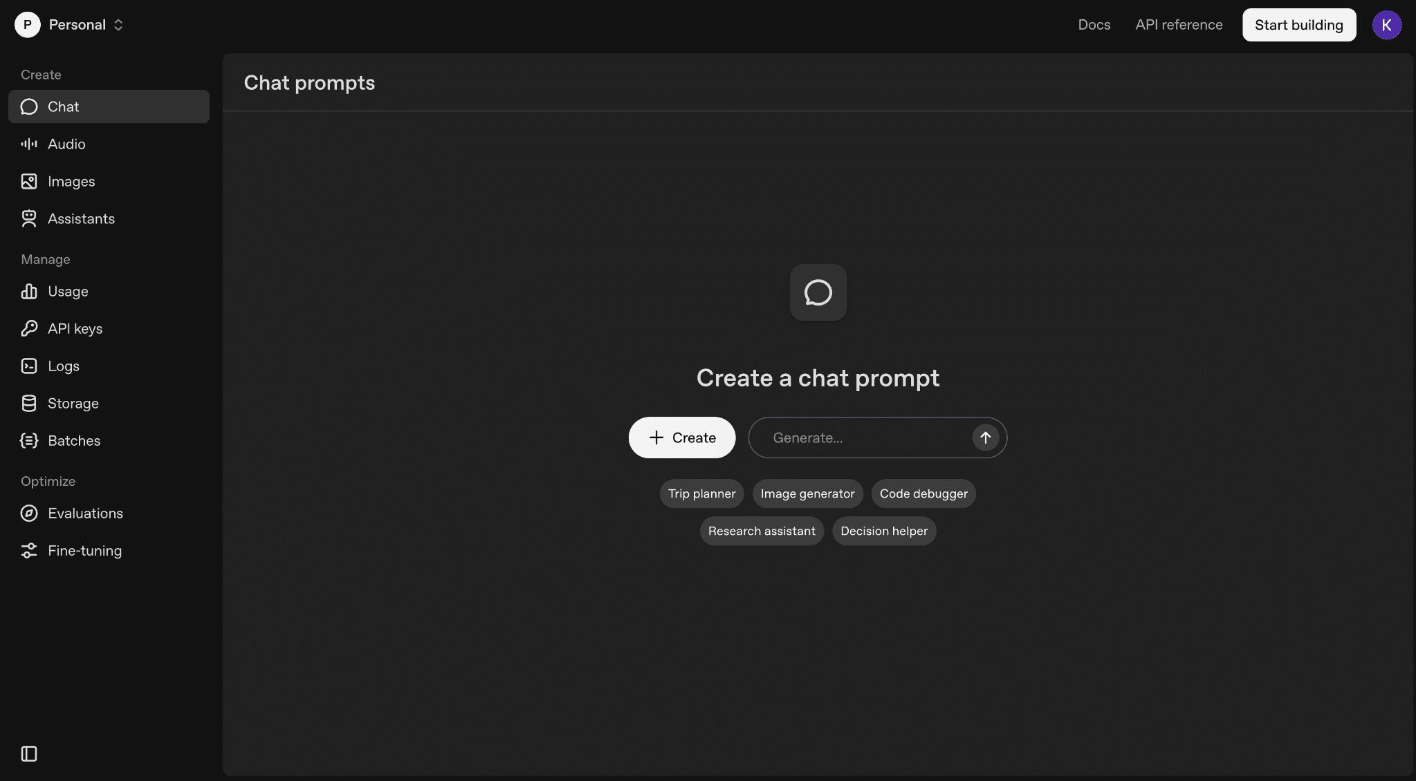Image resolution: width=1416 pixels, height=781 pixels.
Task: Click the Fine-tuning sliders icon
Action: [x=29, y=550]
